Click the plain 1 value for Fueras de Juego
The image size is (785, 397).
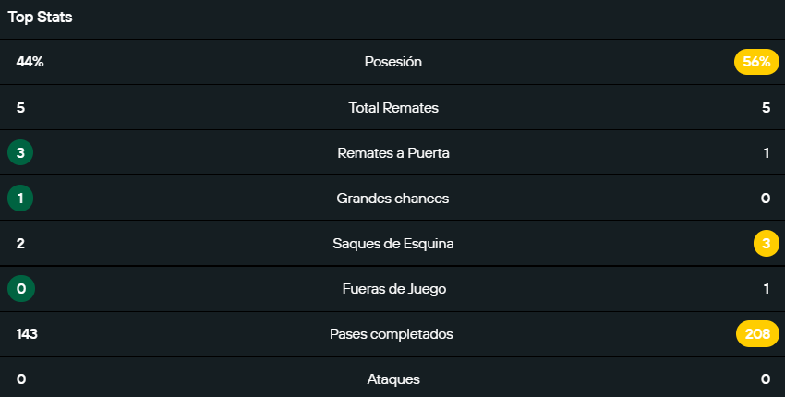(x=766, y=289)
